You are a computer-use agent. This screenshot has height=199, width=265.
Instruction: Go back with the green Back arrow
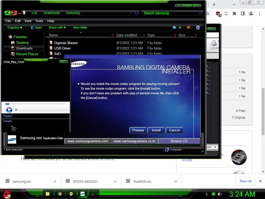8,13
